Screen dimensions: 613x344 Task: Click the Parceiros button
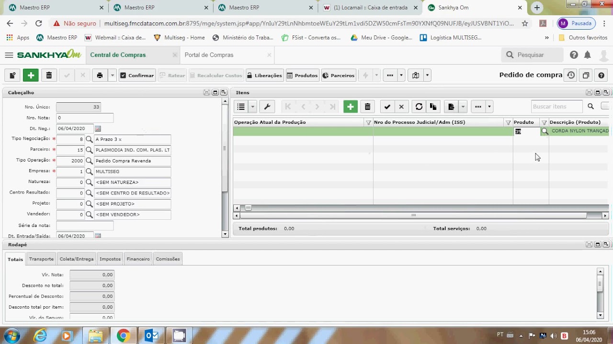[x=339, y=75]
